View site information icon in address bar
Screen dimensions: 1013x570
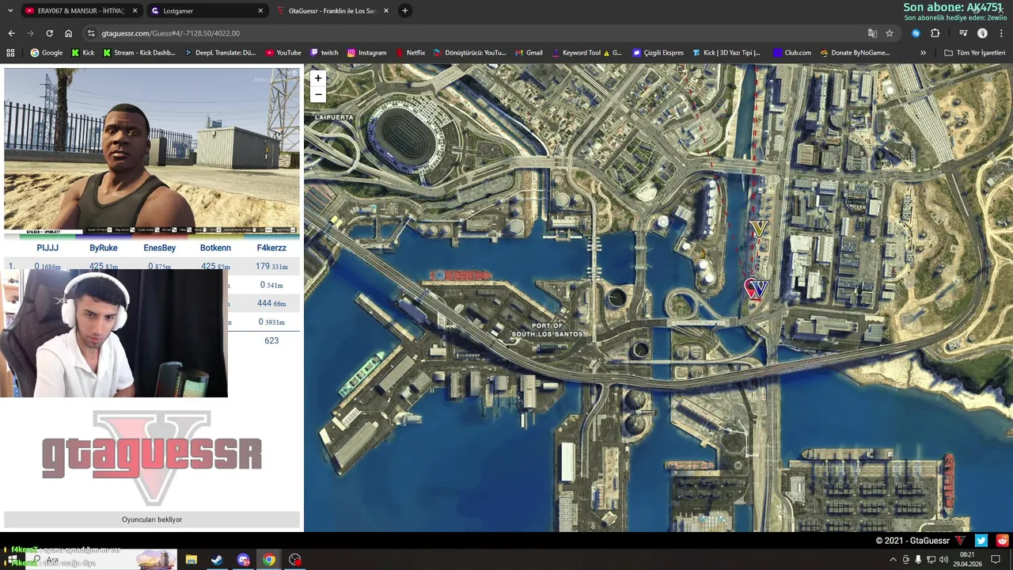click(x=91, y=33)
